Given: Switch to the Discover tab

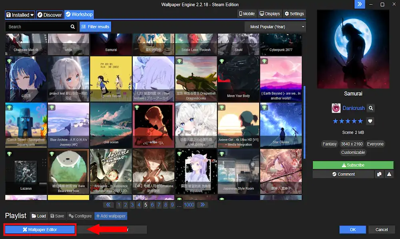Looking at the screenshot, I should point(50,15).
